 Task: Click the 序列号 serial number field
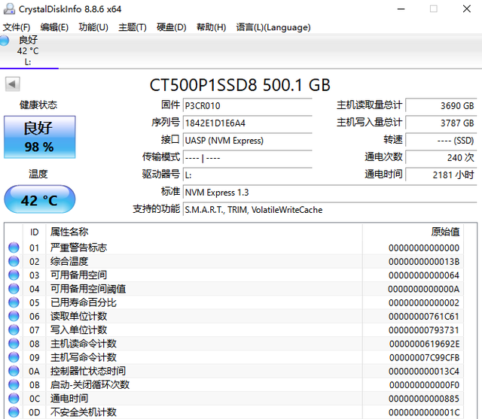pyautogui.click(x=246, y=123)
